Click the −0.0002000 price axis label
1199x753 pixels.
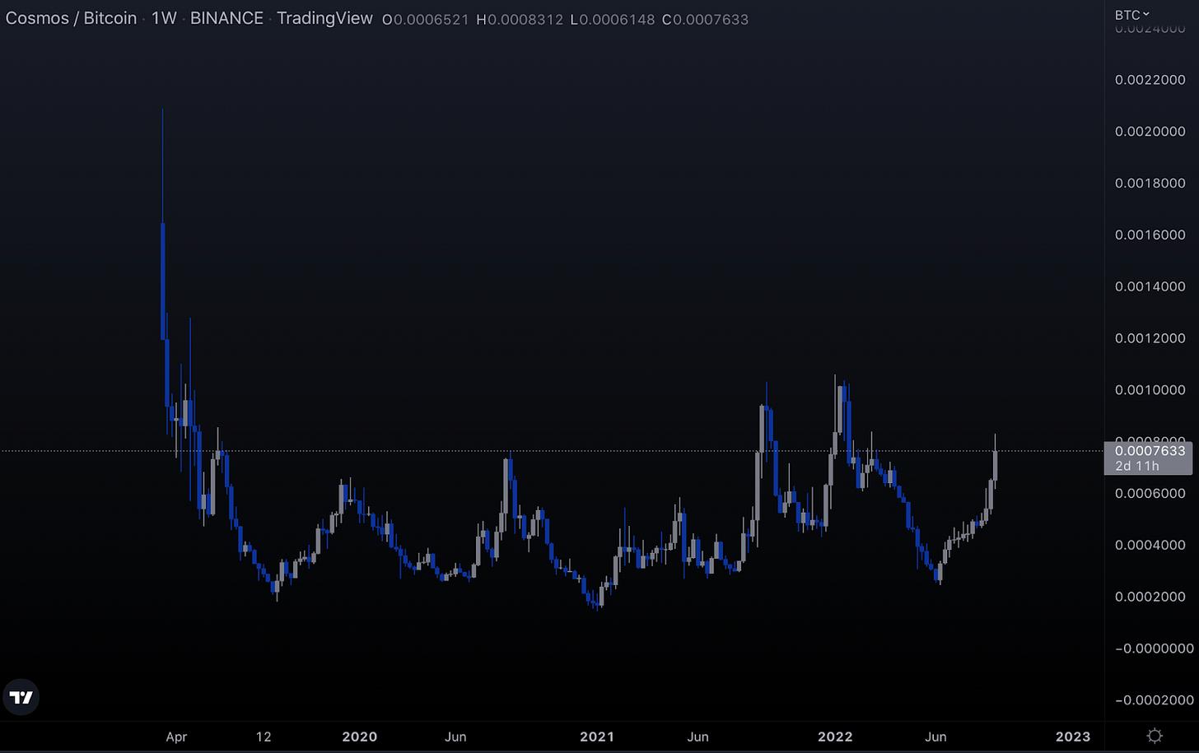1154,700
